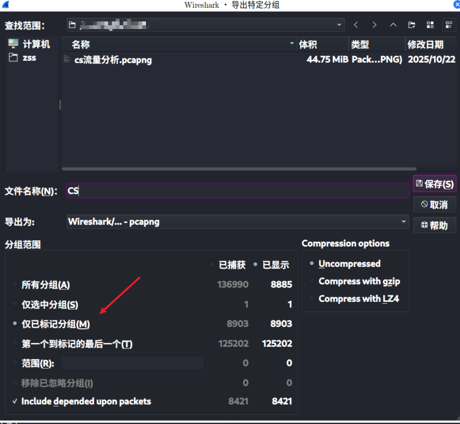Viewport: 460px width, 424px height.
Task: Click the 44.75 MiB size cell
Action: coord(327,59)
